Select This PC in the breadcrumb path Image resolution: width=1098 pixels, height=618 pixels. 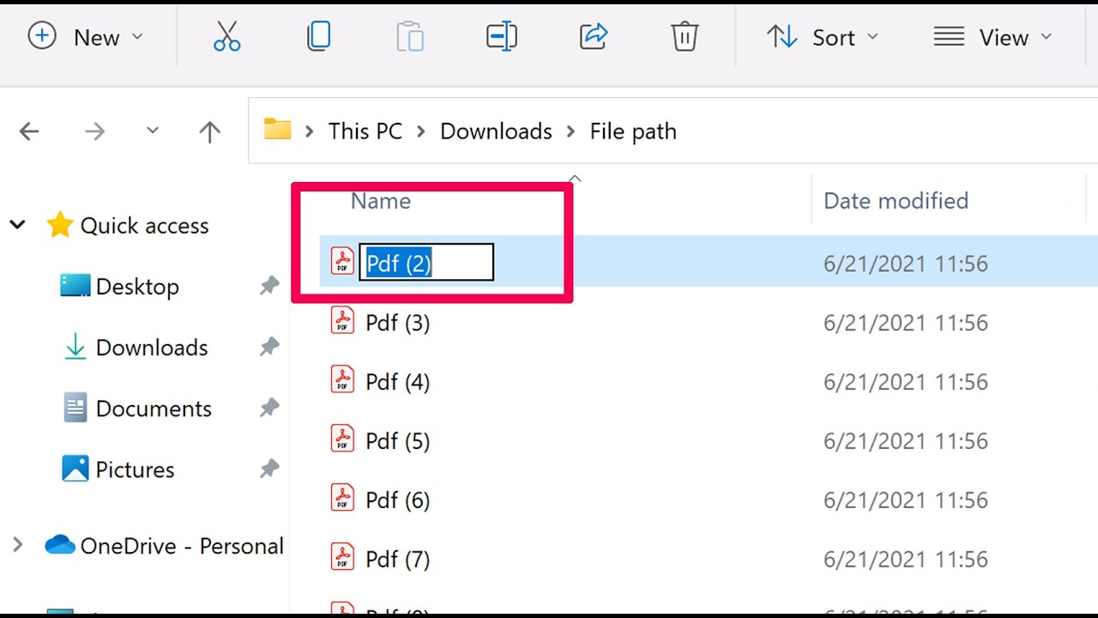tap(365, 131)
